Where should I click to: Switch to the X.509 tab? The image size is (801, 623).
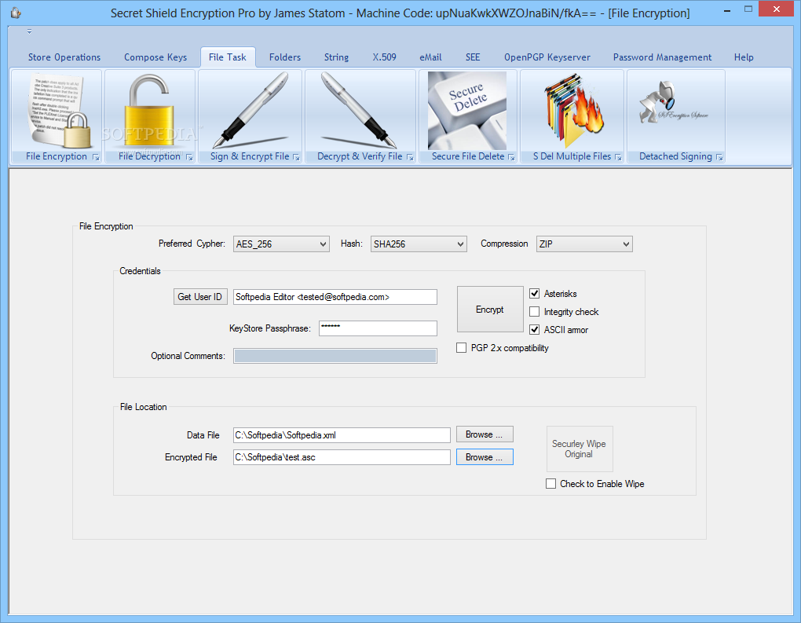(x=384, y=57)
